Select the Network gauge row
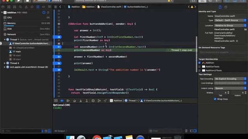This screenshot has height=139, width=248. 26,34
